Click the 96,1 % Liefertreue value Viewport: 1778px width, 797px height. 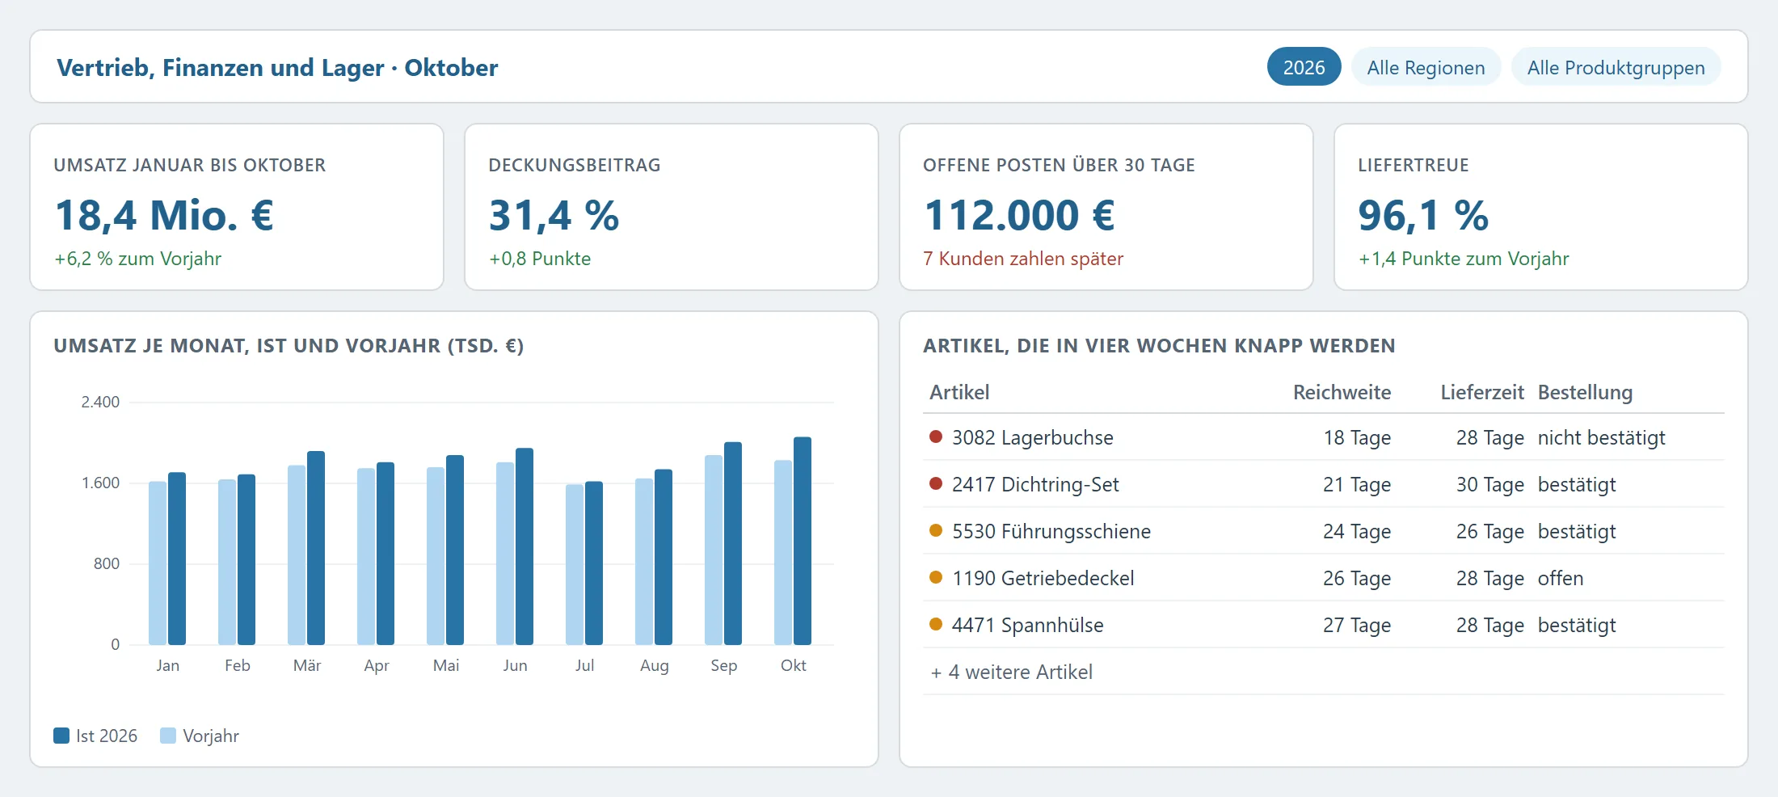(x=1423, y=215)
